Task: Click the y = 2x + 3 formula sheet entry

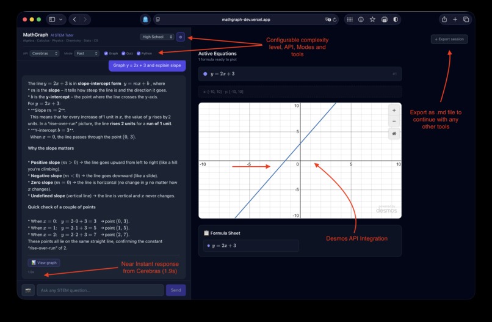Action: pyautogui.click(x=251, y=246)
